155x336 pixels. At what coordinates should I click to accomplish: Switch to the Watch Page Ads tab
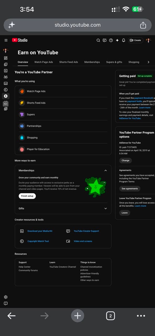pyautogui.click(x=43, y=62)
